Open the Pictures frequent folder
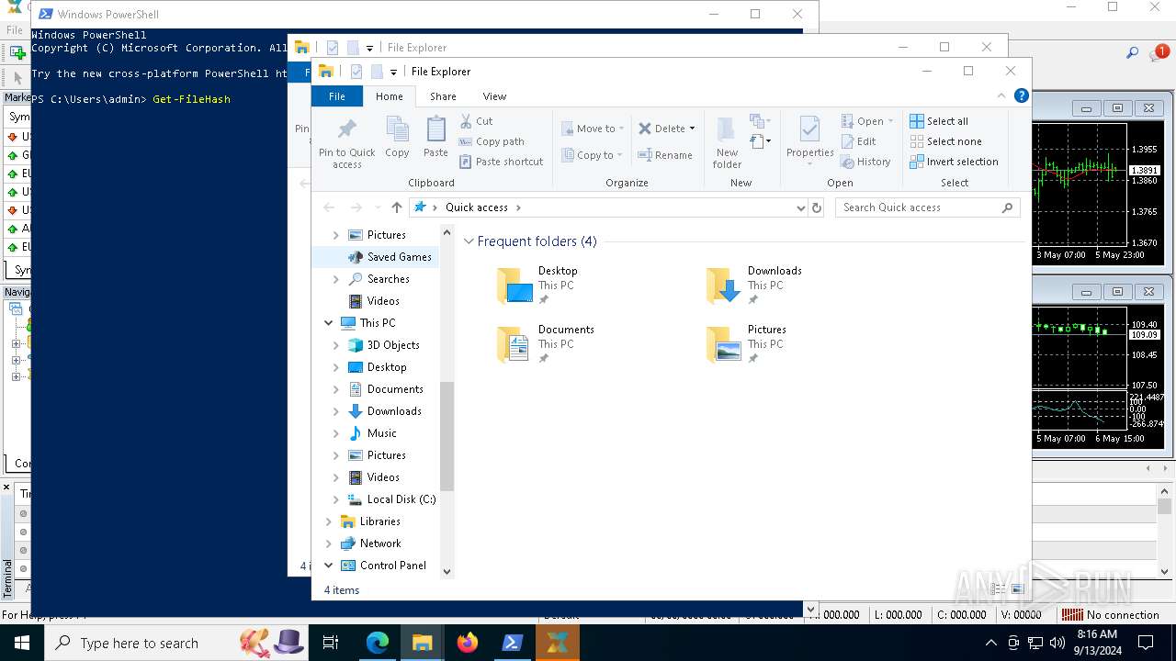Image resolution: width=1176 pixels, height=661 pixels. point(746,344)
